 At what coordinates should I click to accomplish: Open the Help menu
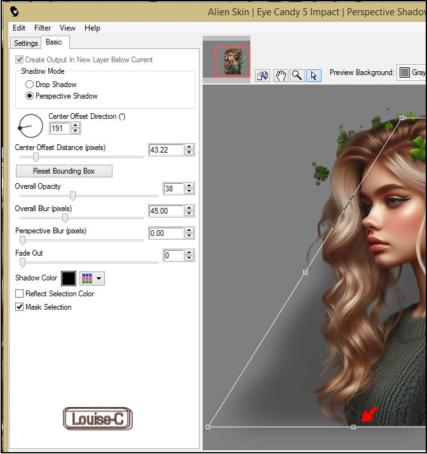(92, 28)
